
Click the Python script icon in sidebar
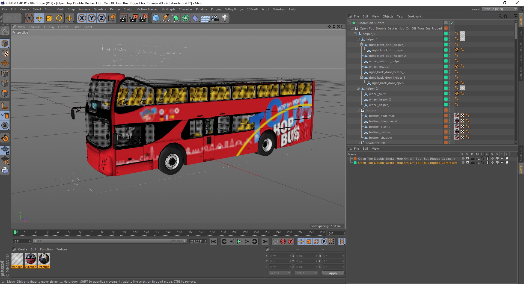click(5, 170)
